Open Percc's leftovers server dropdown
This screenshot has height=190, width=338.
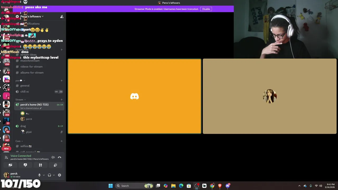pos(32,16)
